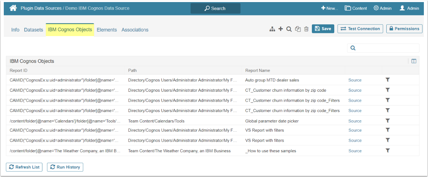Click the Refresh List button
Screen dimensions: 428x177
tap(24, 167)
